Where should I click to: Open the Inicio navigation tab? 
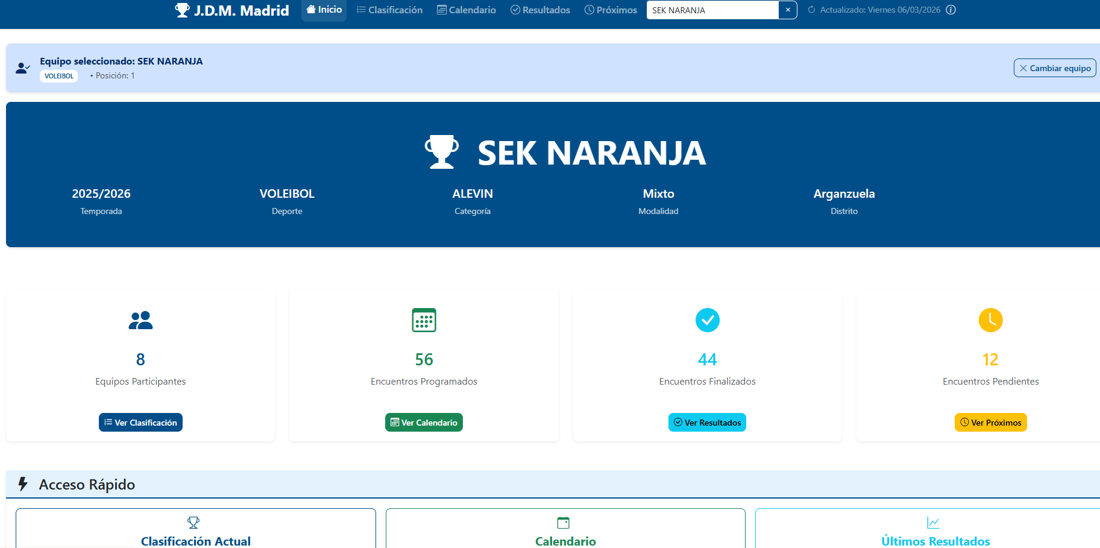[324, 10]
